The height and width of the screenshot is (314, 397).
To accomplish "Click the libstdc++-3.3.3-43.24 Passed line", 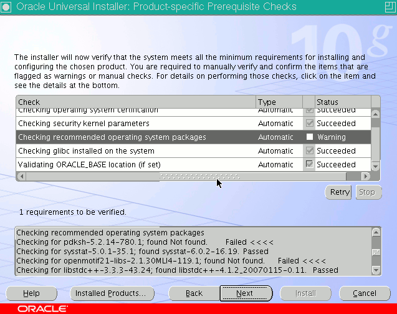I will (177, 270).
